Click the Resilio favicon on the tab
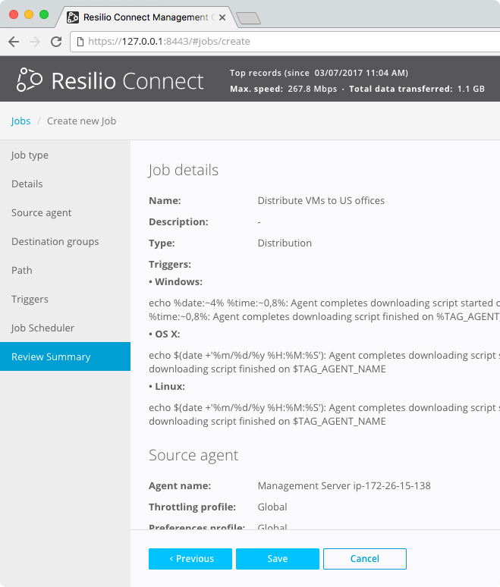Image resolution: width=500 pixels, height=587 pixels. point(73,17)
